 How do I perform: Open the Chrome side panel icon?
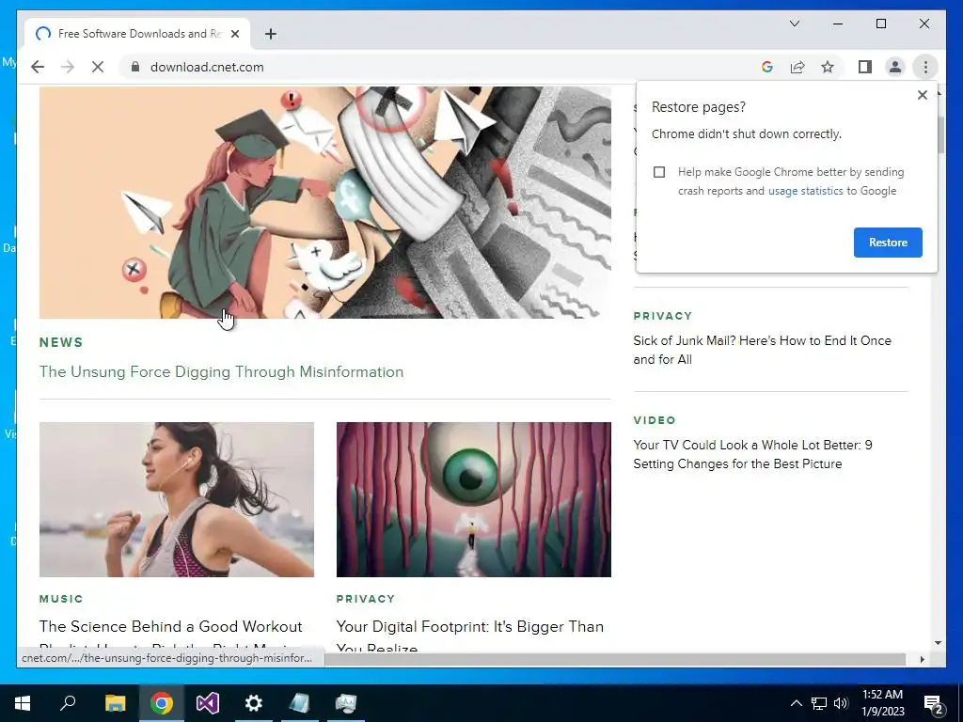[865, 67]
